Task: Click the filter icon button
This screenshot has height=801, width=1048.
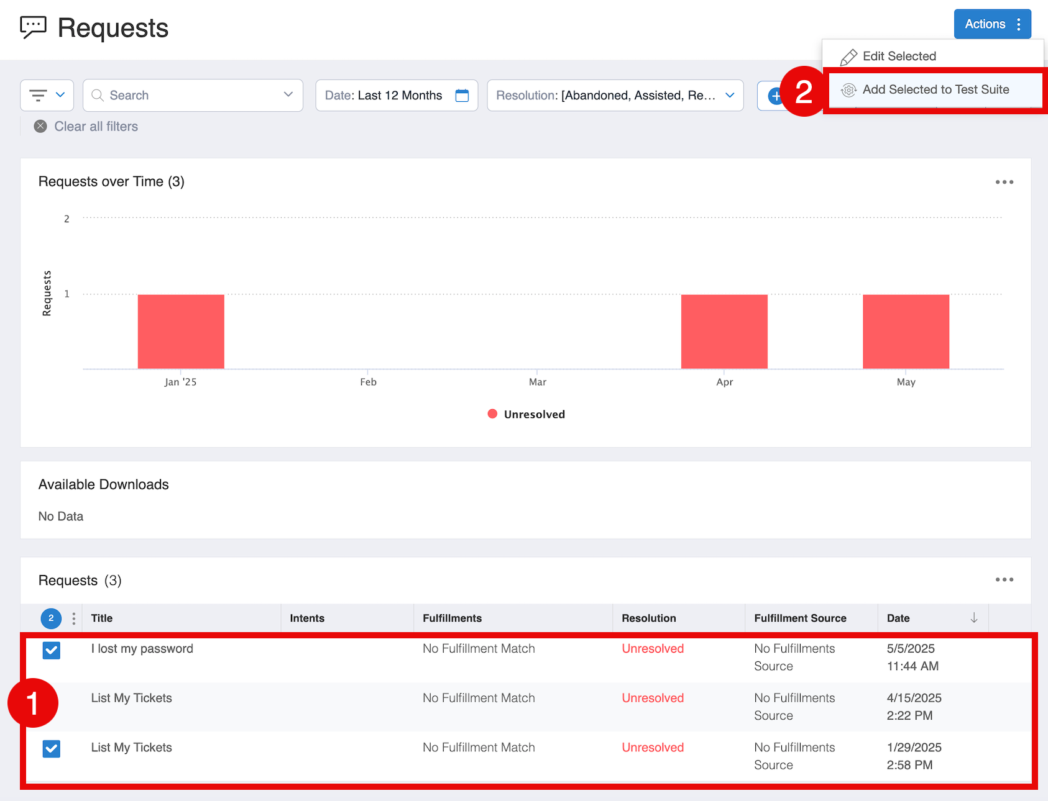Action: click(x=47, y=95)
